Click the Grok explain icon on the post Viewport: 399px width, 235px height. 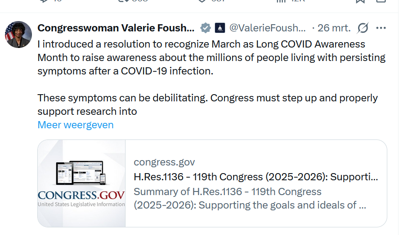[363, 28]
